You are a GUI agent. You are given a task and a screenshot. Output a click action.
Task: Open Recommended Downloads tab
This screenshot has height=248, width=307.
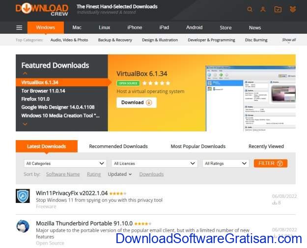point(118,147)
